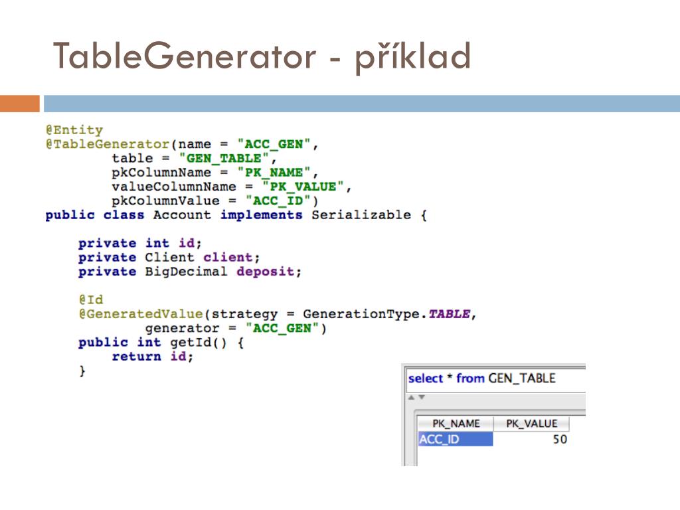The image size is (680, 510).
Task: Click the 'private Client client;' line
Action: (169, 258)
